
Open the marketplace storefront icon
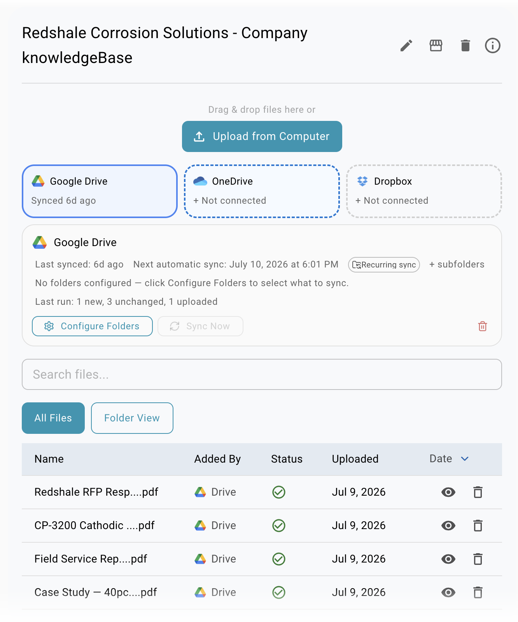[436, 45]
